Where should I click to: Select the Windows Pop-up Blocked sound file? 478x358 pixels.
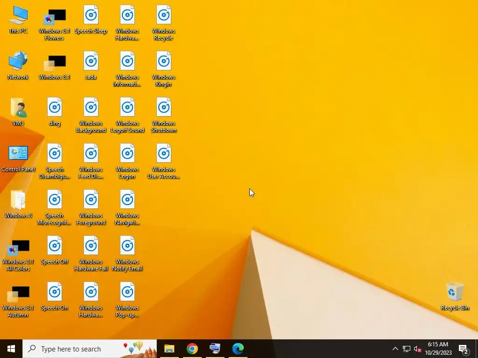click(127, 300)
